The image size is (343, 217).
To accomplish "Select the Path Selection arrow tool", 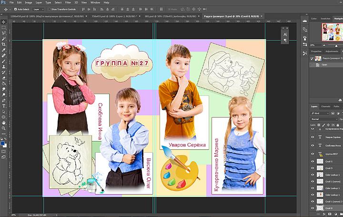I will [x=3, y=112].
